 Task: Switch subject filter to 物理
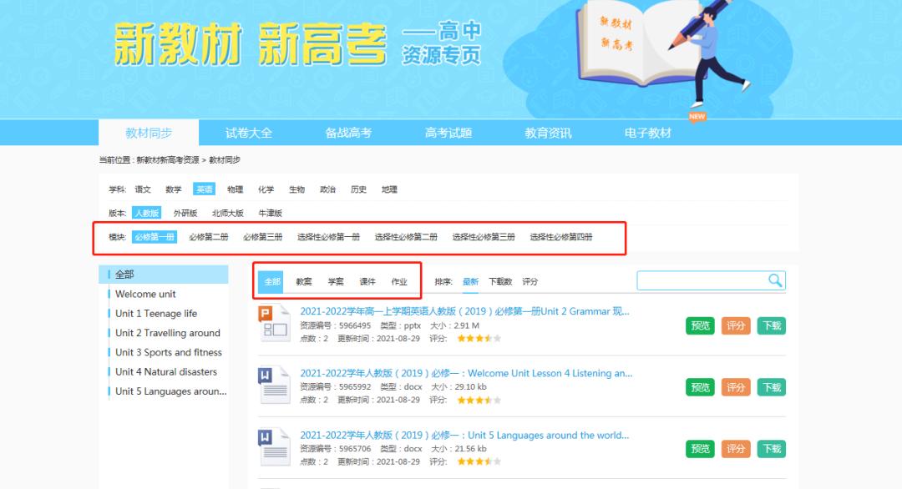tap(234, 189)
